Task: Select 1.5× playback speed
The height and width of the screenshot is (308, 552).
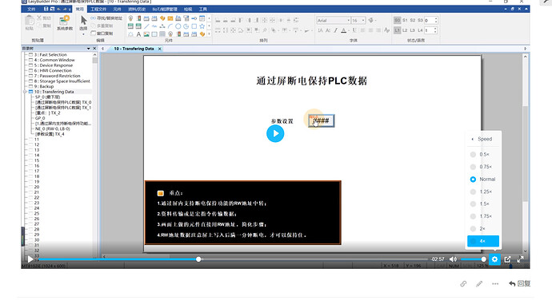Action: pyautogui.click(x=483, y=204)
